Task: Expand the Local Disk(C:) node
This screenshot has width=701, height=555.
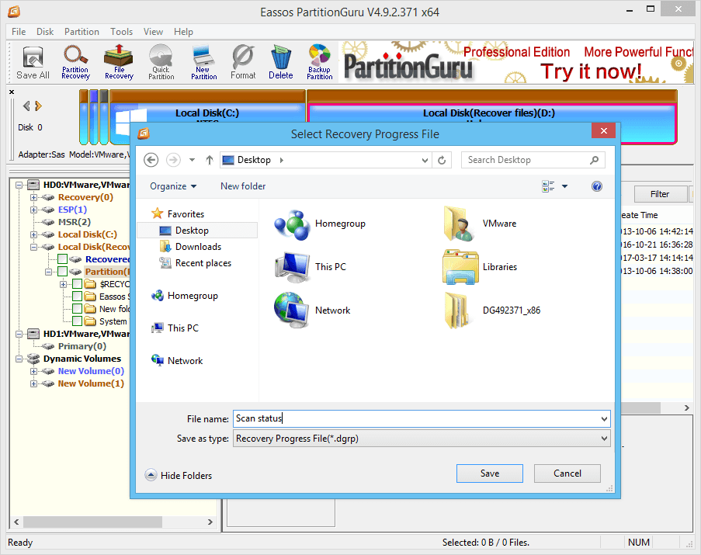Action: pyautogui.click(x=33, y=234)
